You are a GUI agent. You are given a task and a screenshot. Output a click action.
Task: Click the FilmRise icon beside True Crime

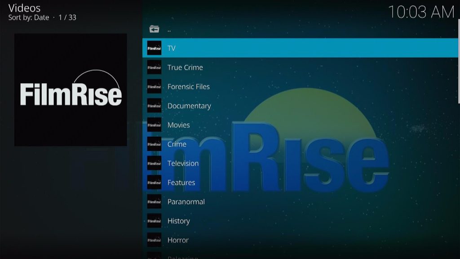[154, 67]
